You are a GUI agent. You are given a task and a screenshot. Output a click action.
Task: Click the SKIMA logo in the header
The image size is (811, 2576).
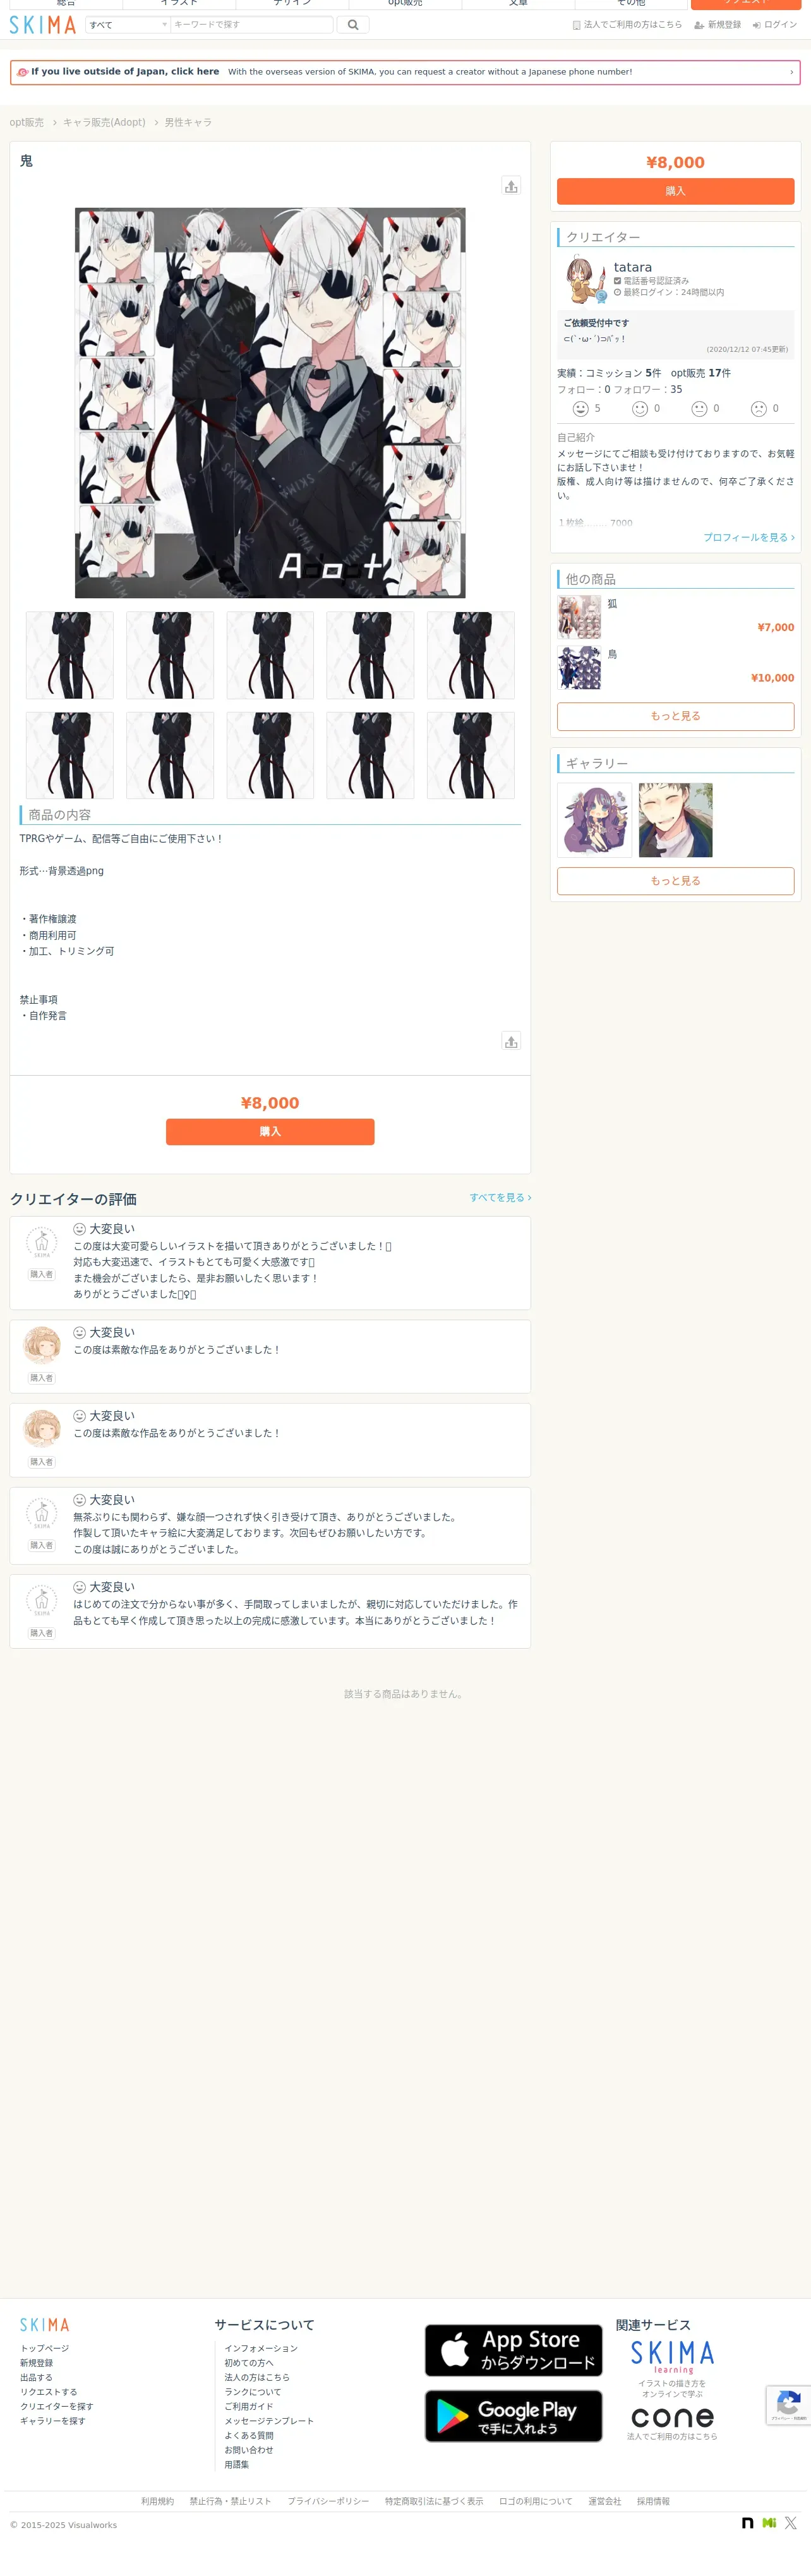tap(43, 25)
